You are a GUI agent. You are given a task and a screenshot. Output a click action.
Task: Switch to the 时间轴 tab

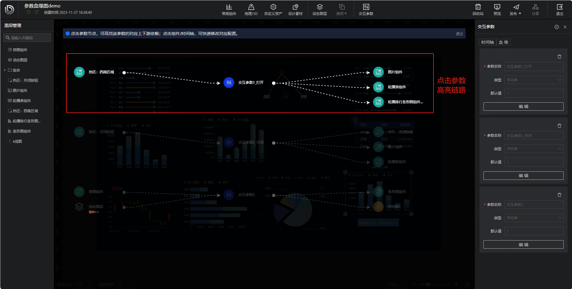click(487, 42)
